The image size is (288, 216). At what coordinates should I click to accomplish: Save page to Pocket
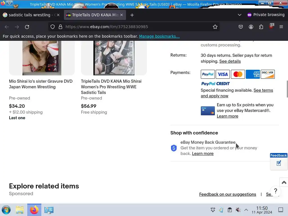point(241,27)
